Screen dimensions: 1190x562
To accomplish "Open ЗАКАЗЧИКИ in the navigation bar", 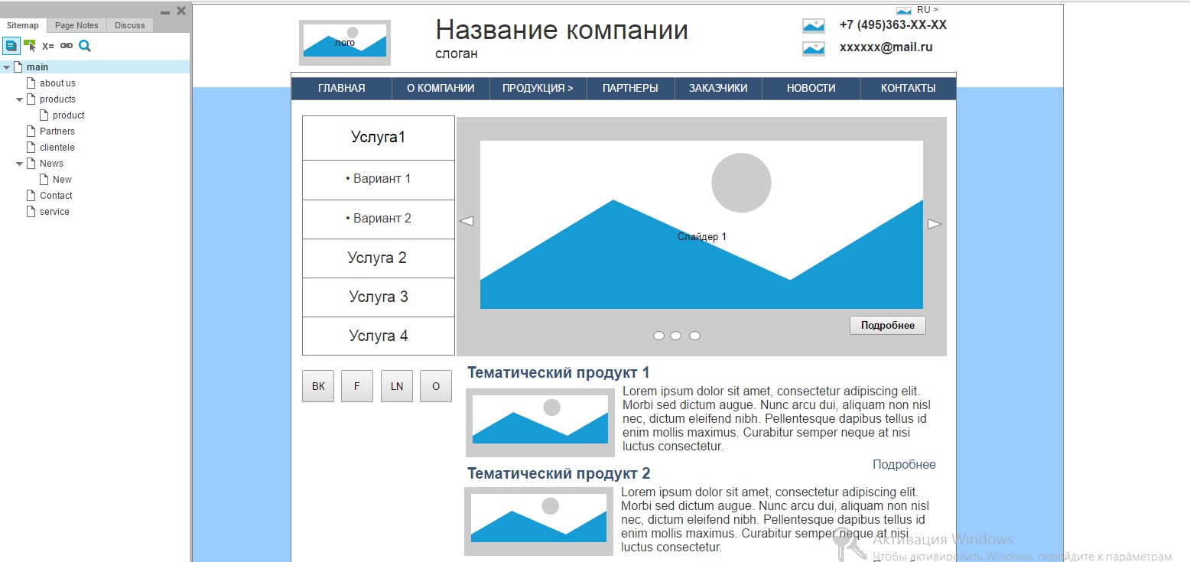I will coord(718,89).
